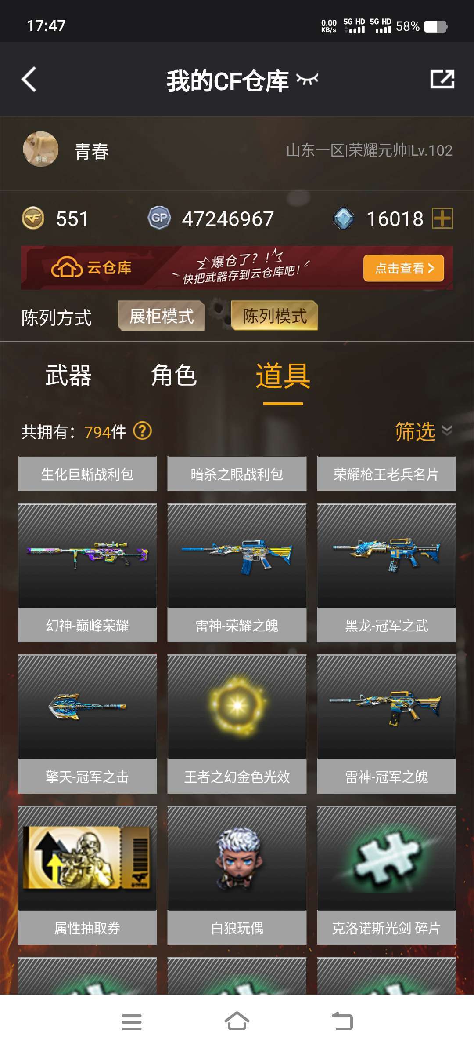Select the 王者之幻金色光效 item
Viewport: 474px width, 1050px height.
coord(237,724)
